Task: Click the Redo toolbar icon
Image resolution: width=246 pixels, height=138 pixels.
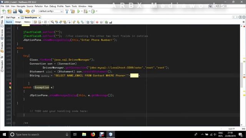Action: (33, 11)
